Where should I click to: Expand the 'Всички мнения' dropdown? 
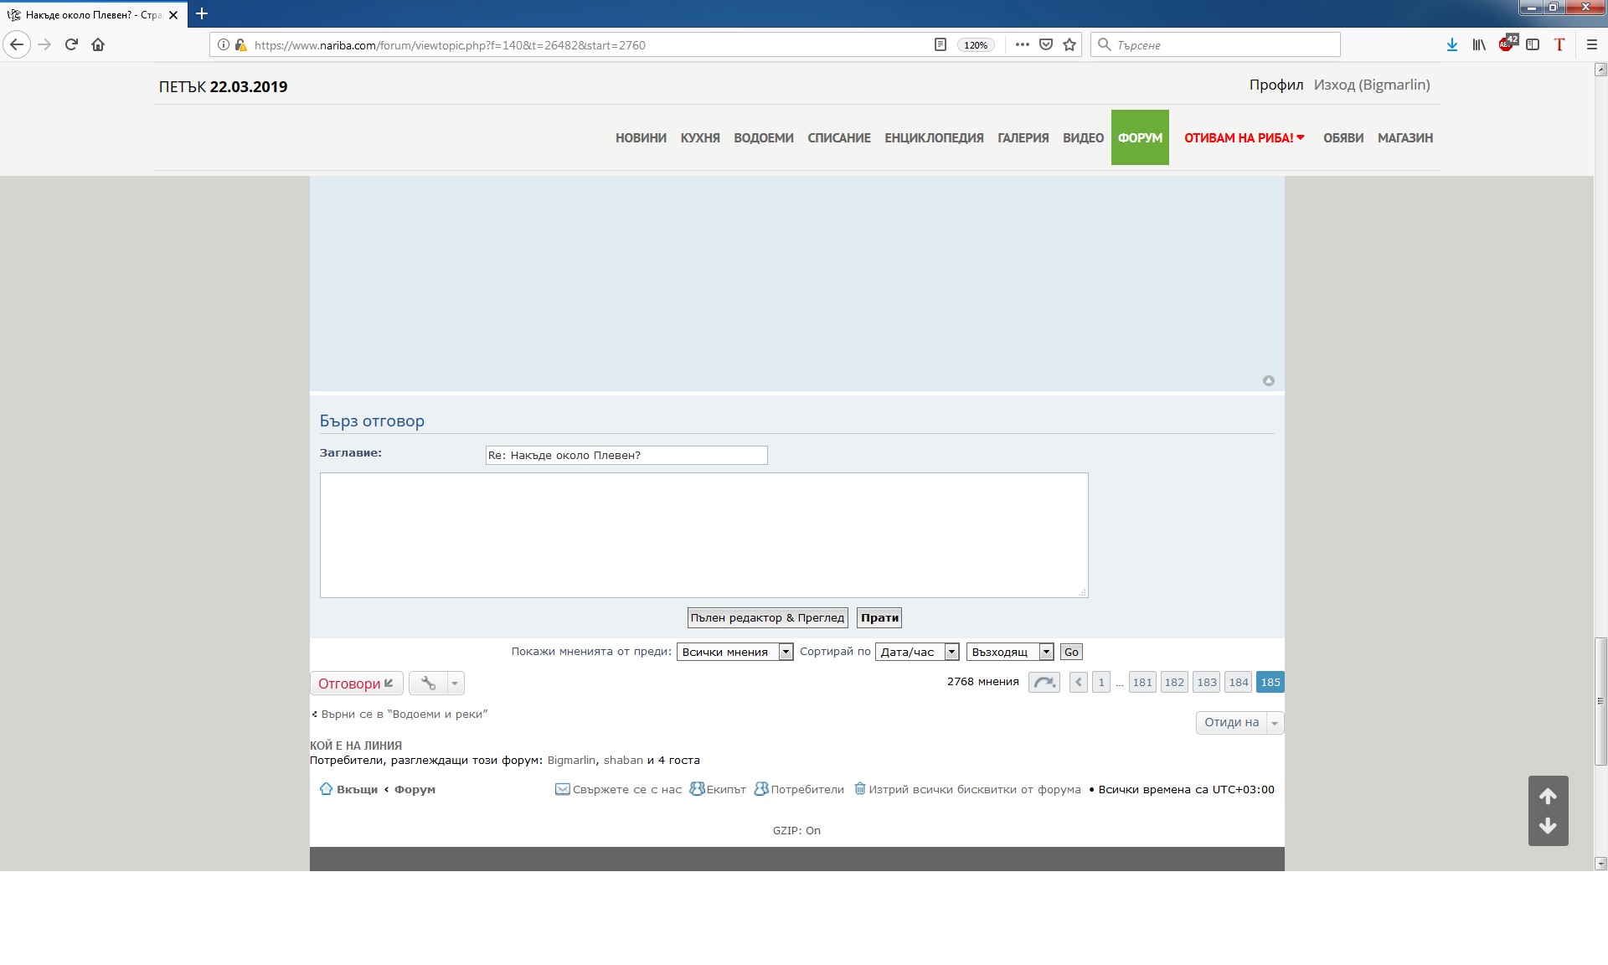click(x=734, y=652)
